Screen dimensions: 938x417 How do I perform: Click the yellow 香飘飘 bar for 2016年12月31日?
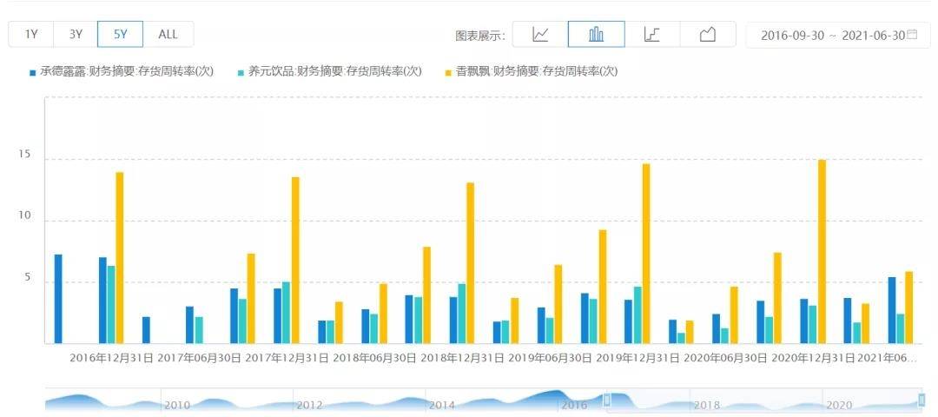pos(120,258)
